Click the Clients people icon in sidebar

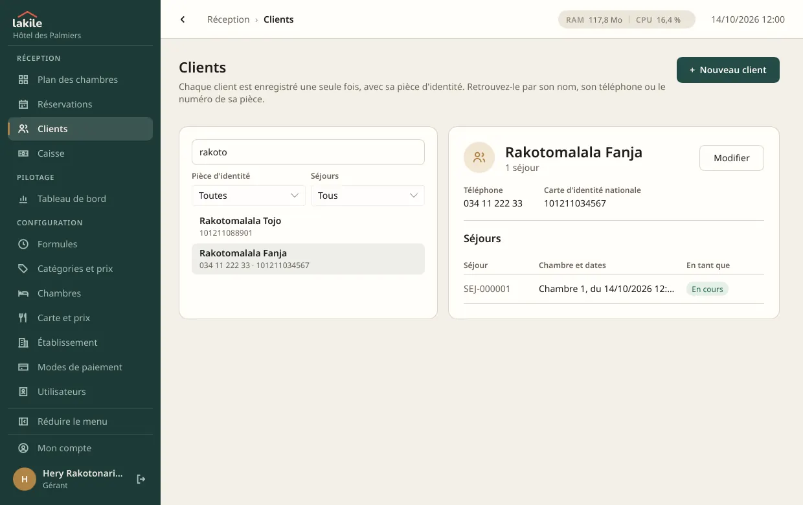[x=23, y=129]
